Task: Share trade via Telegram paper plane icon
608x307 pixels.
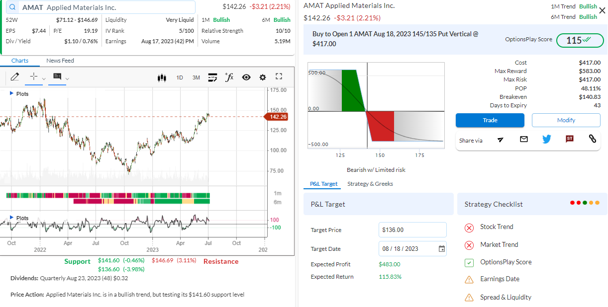Action: click(501, 140)
